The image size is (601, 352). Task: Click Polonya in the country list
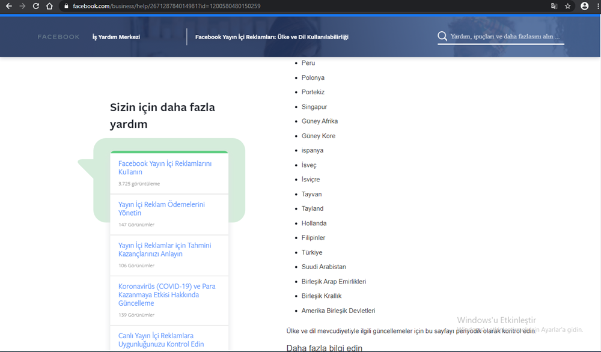pyautogui.click(x=313, y=77)
